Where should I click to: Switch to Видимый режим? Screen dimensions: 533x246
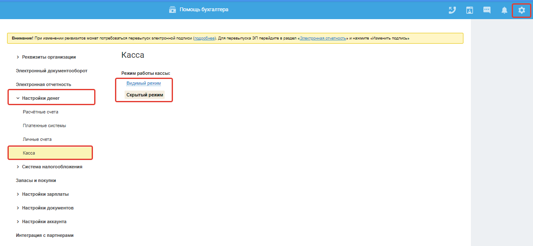point(143,83)
